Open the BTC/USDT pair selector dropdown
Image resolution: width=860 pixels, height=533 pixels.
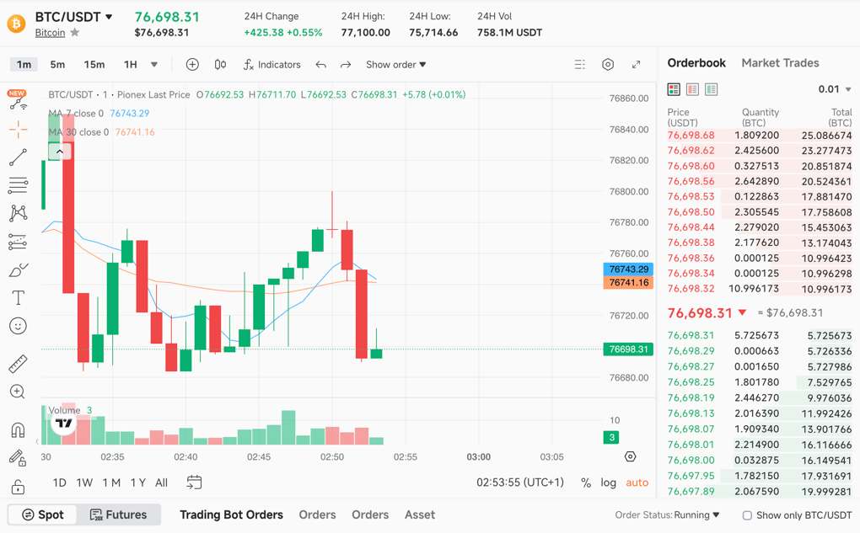click(x=73, y=17)
